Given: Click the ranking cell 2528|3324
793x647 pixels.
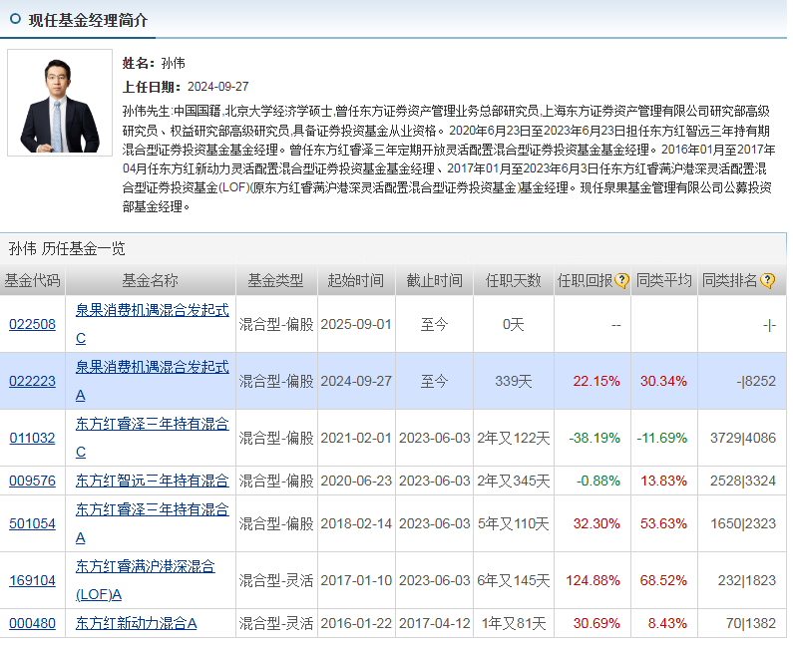Looking at the screenshot, I should pos(743,481).
